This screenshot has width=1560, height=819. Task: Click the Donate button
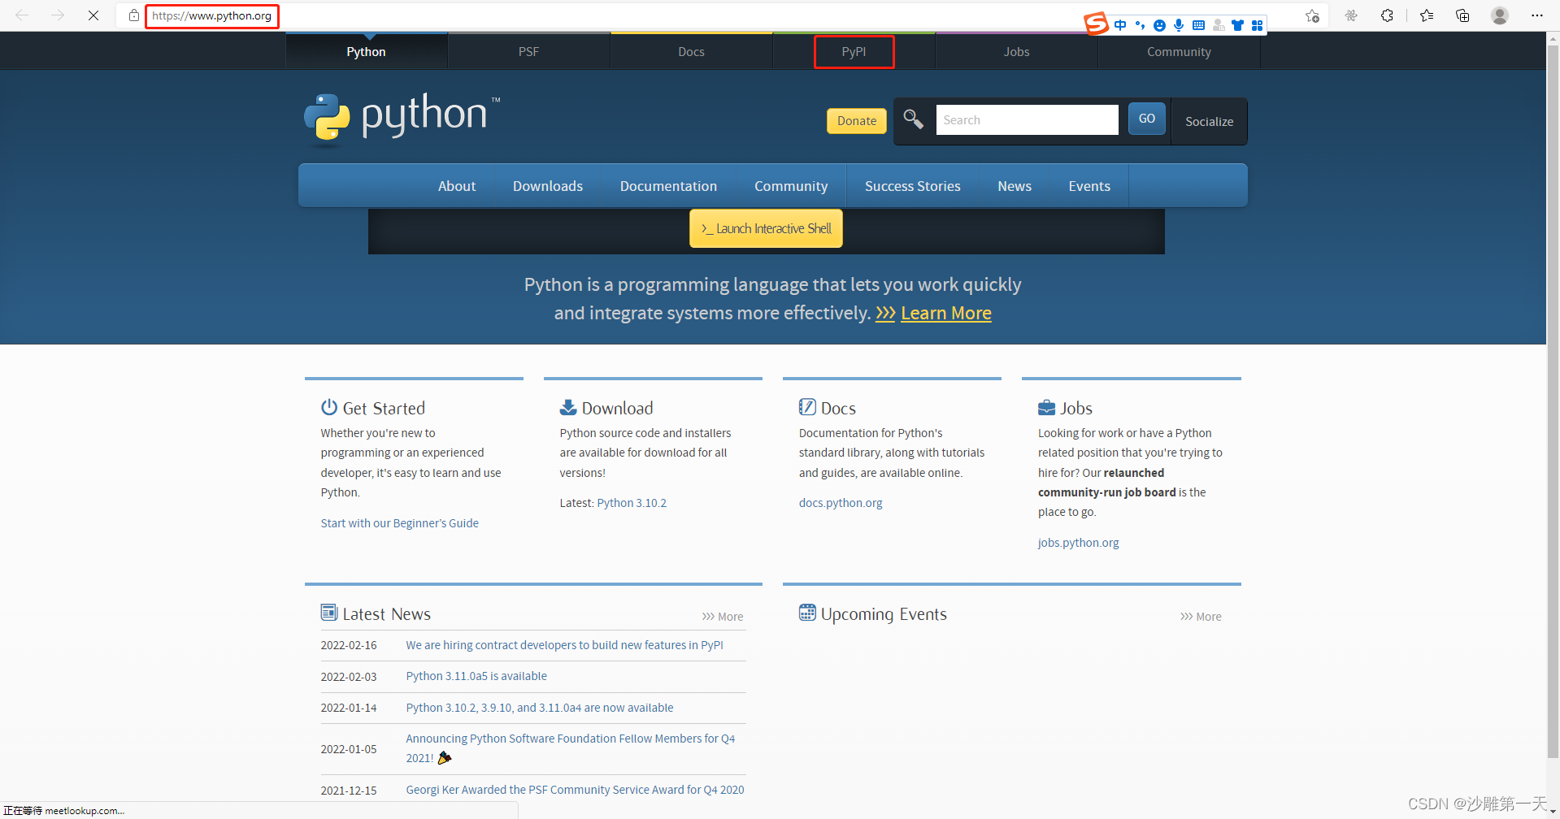(x=857, y=120)
